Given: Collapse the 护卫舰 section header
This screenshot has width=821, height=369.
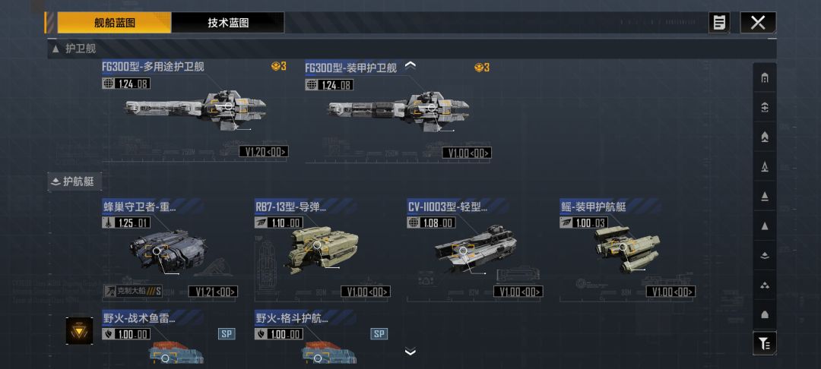Looking at the screenshot, I should pos(73,49).
